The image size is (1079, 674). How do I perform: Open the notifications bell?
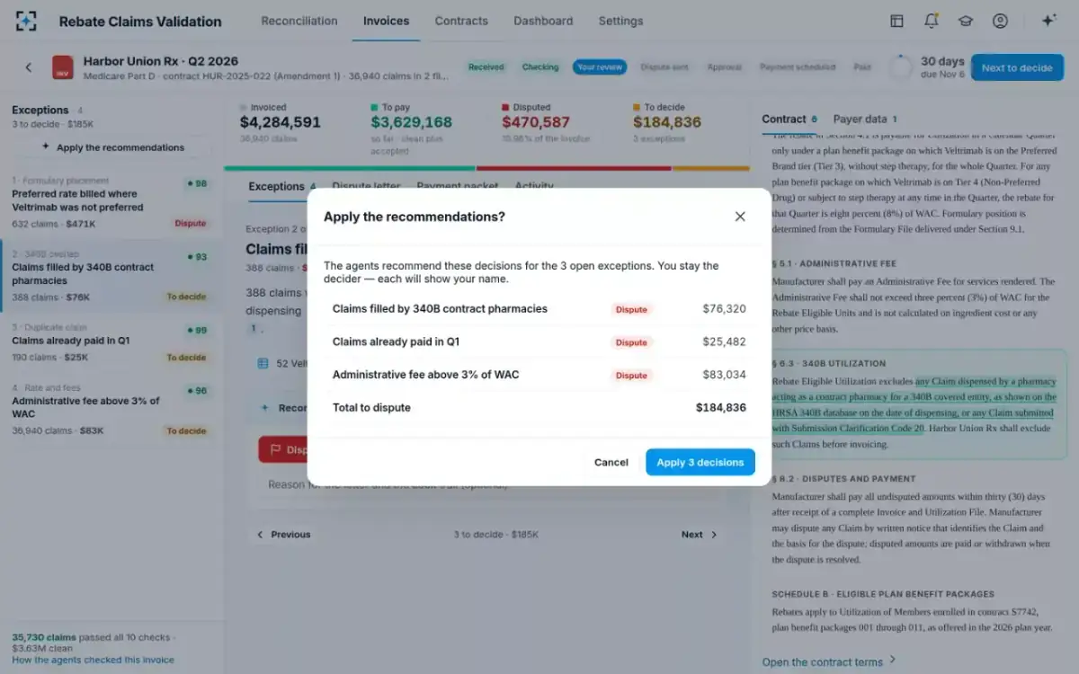tap(932, 21)
